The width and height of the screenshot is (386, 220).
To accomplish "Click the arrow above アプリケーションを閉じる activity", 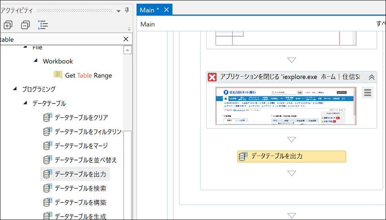I will point(292,60).
